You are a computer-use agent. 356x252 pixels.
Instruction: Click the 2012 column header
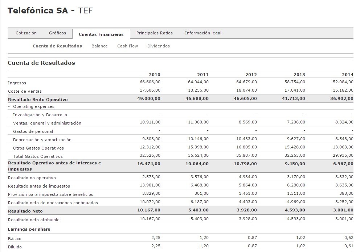[x=251, y=75]
